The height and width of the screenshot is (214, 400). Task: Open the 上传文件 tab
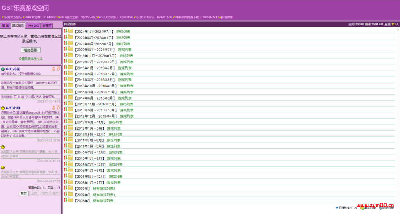[33, 26]
